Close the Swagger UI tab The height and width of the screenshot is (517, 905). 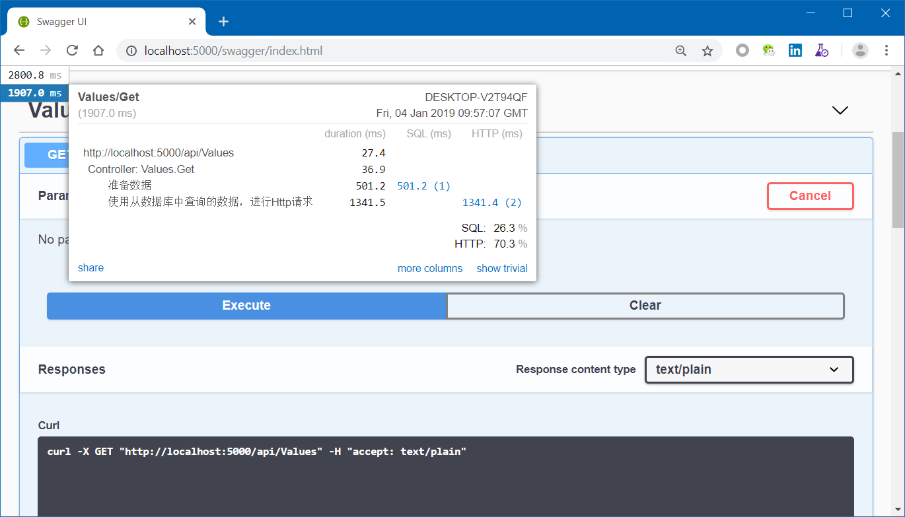(192, 21)
